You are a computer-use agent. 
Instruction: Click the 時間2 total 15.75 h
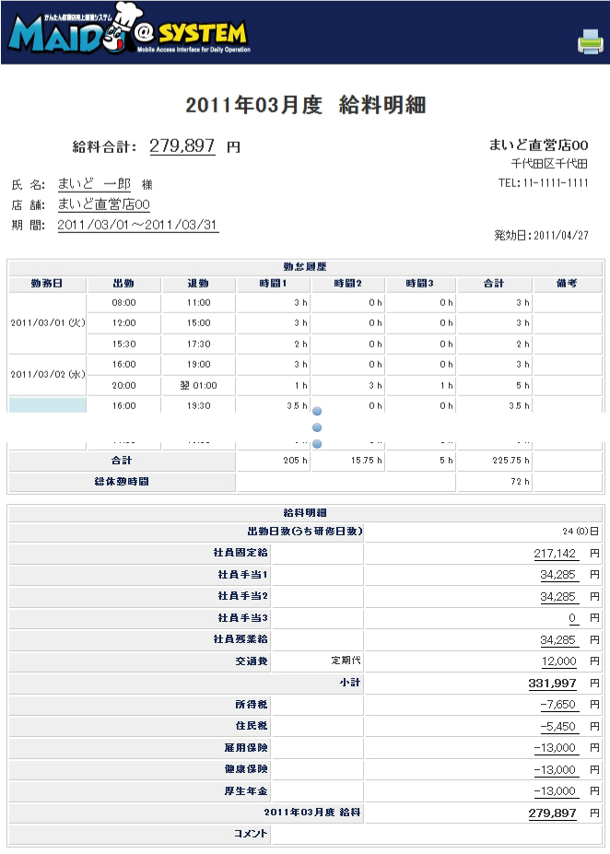tap(348, 461)
